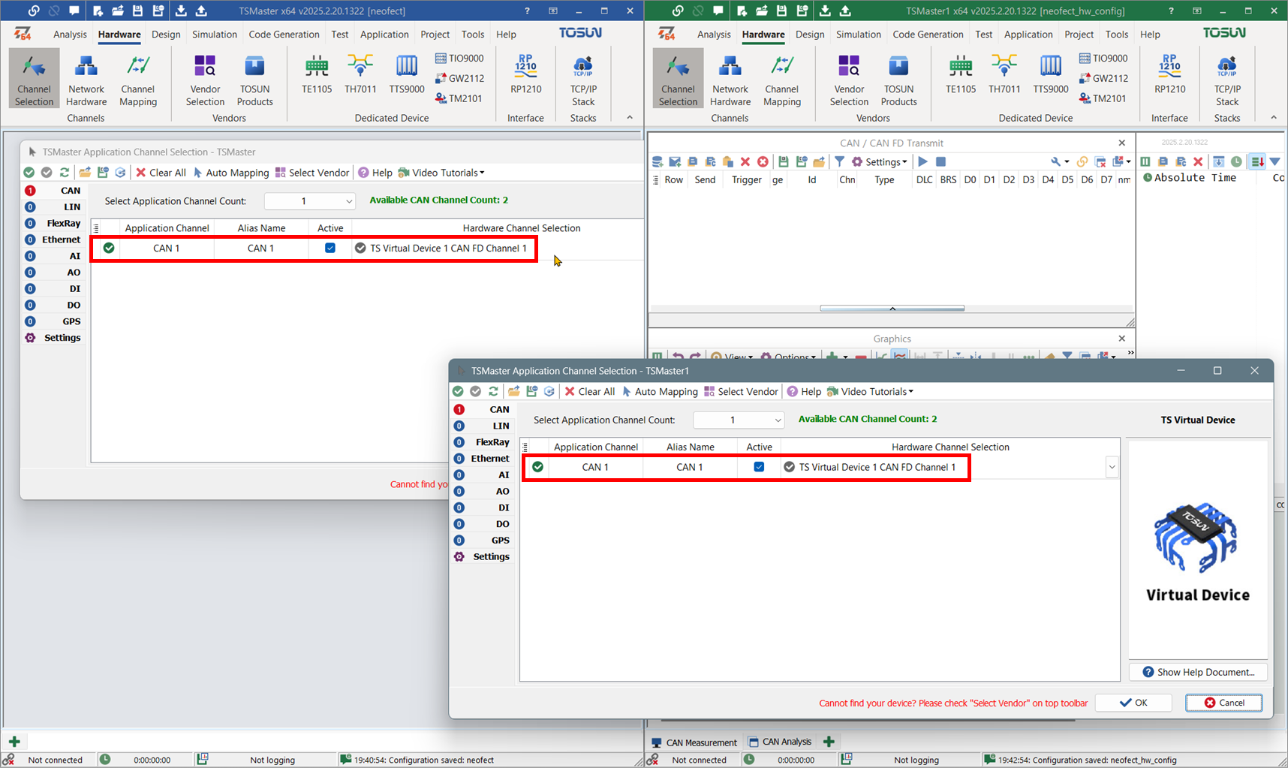Close the Graphics panel

(x=1122, y=339)
